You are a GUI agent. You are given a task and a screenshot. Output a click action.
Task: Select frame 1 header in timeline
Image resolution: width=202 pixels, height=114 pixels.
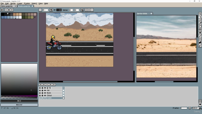(x=63, y=88)
